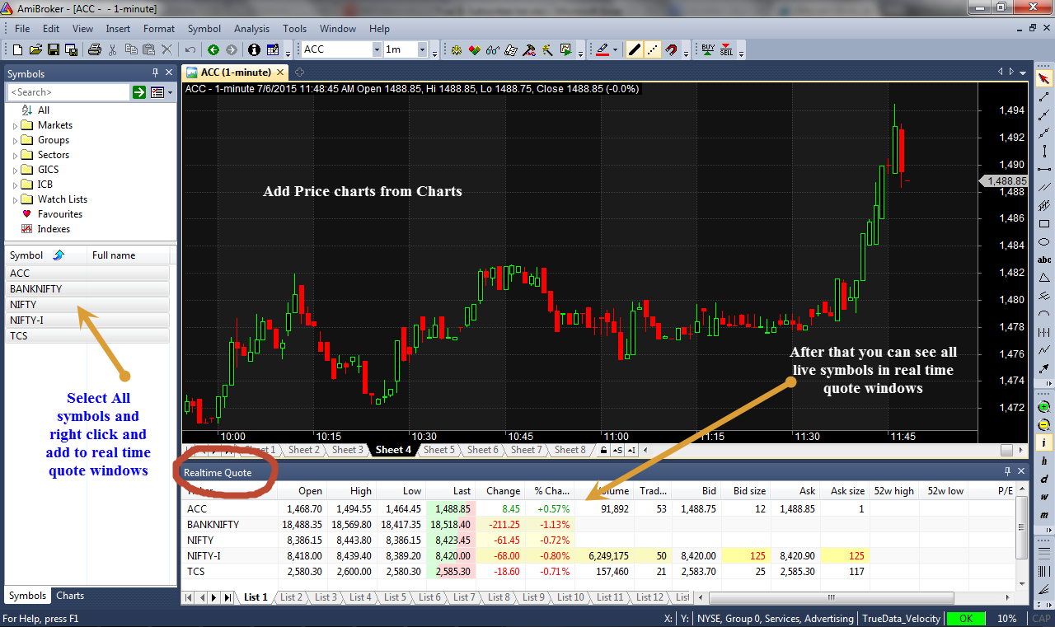Click the New document icon
The height and width of the screenshot is (627, 1055).
pos(17,49)
